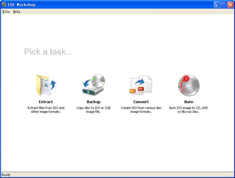
Task: Select the Convert task label
Action: pyautogui.click(x=141, y=102)
